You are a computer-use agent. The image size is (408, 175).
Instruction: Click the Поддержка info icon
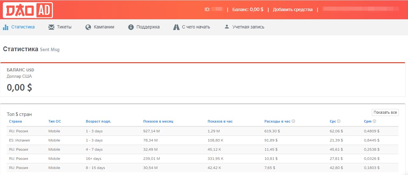click(x=131, y=27)
